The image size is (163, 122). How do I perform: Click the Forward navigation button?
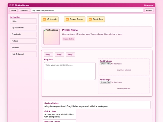coord(24,10)
